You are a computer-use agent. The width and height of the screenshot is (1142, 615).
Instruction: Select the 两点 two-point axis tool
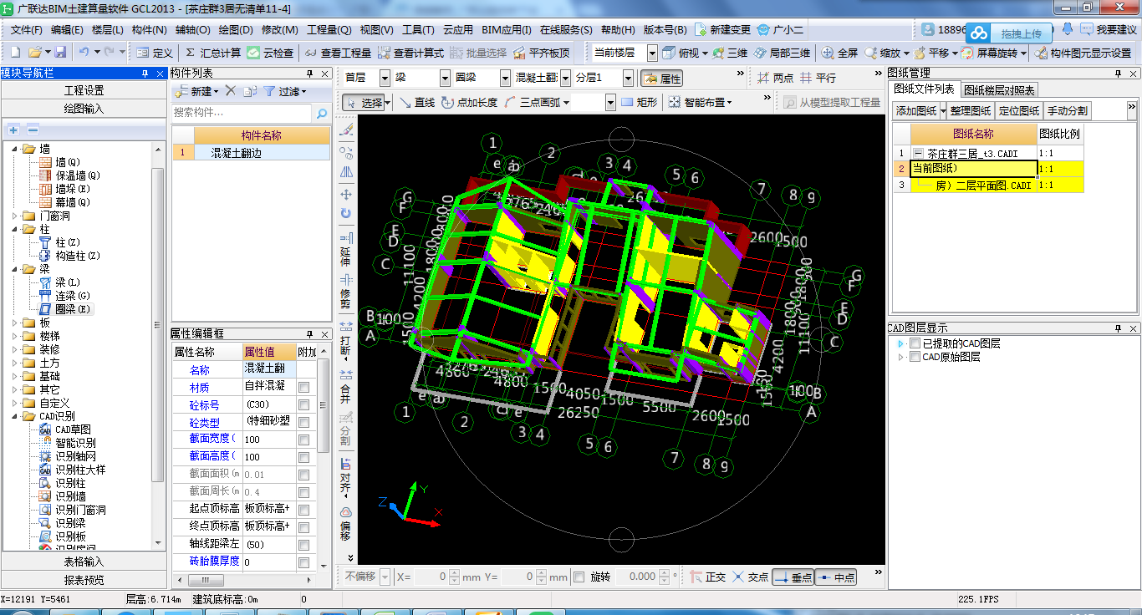pos(775,78)
